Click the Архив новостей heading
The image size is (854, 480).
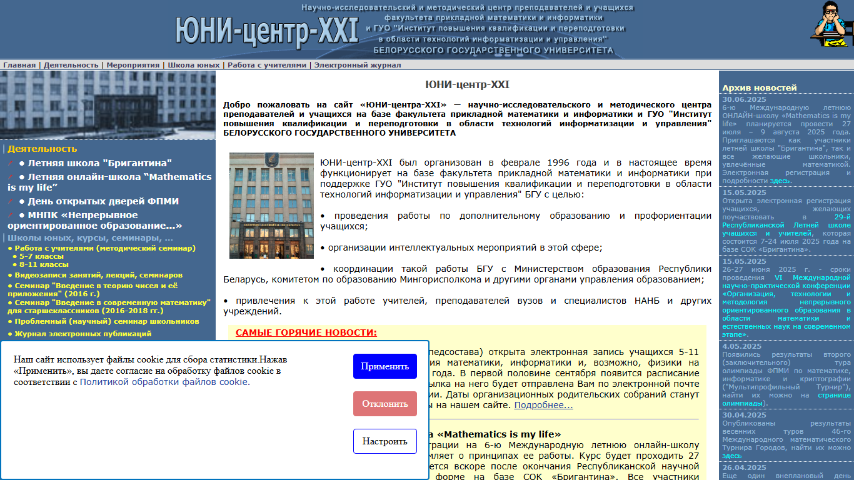point(760,88)
